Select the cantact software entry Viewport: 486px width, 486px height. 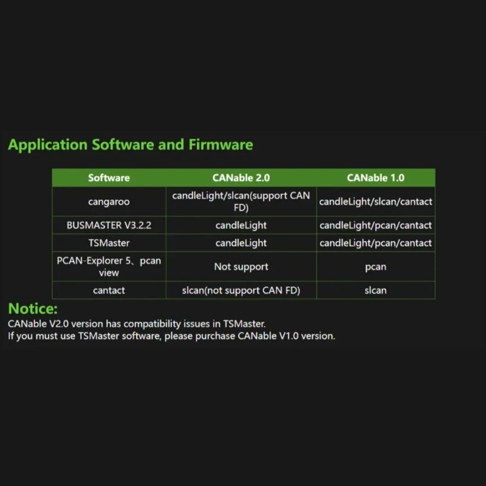(109, 290)
